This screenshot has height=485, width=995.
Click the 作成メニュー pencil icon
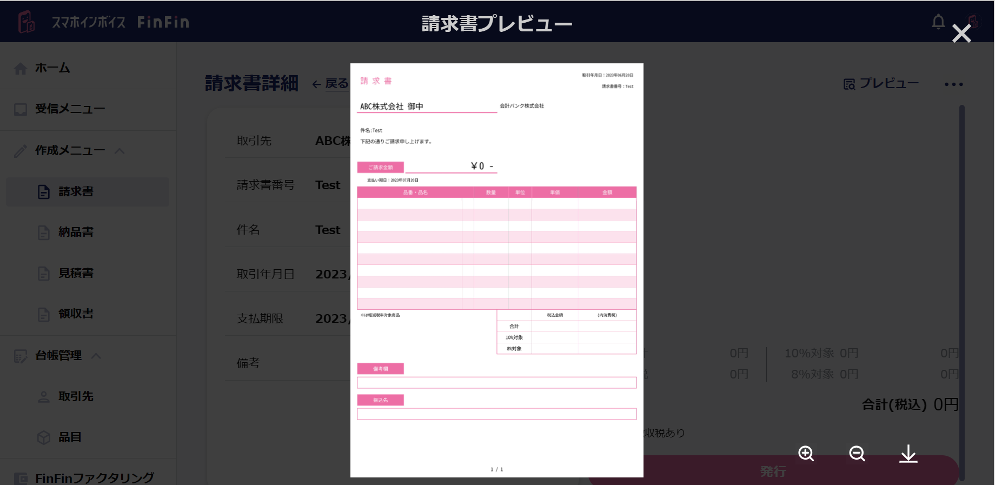[x=21, y=151]
